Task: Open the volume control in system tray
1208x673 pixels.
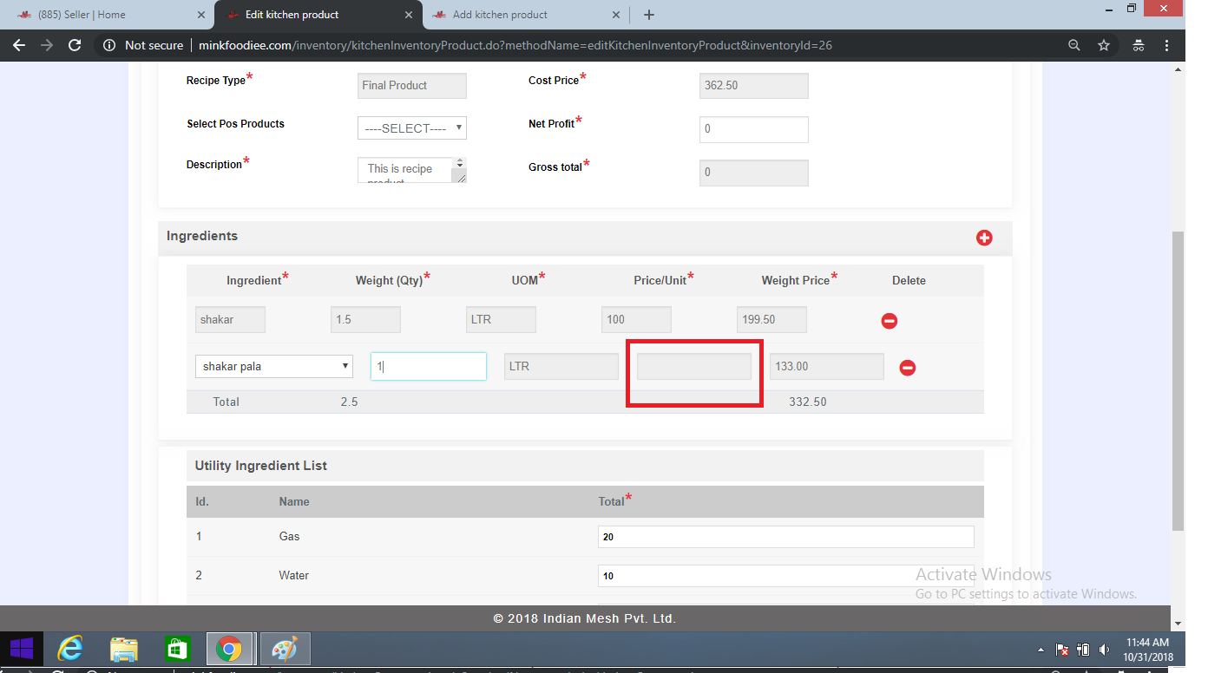Action: [x=1104, y=649]
